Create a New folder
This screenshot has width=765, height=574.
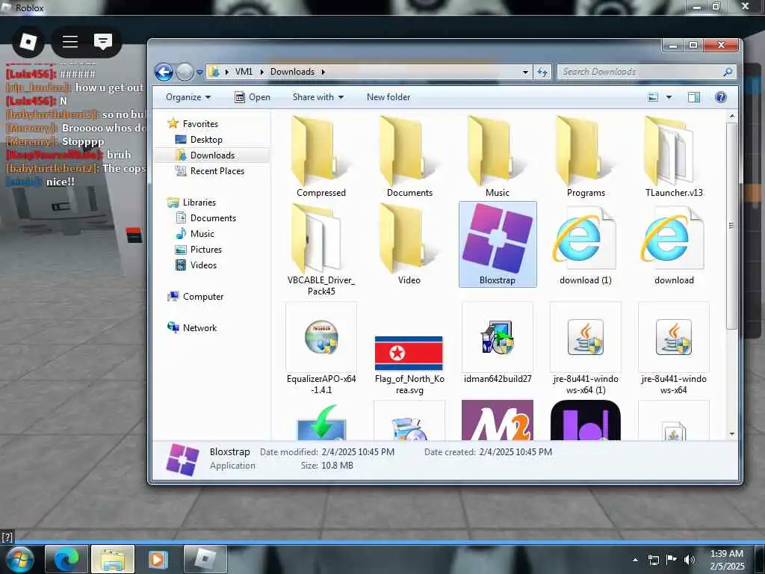388,97
